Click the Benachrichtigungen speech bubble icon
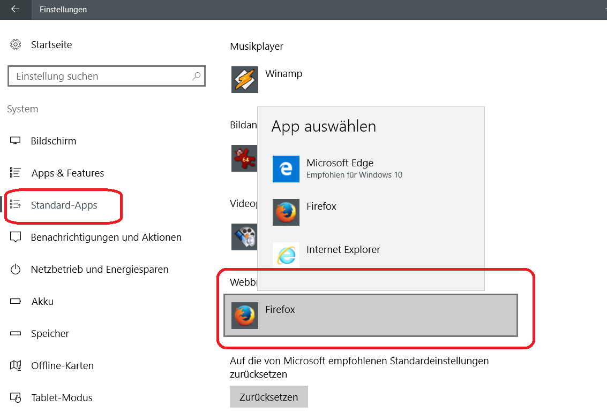This screenshot has height=414, width=607. coord(16,237)
